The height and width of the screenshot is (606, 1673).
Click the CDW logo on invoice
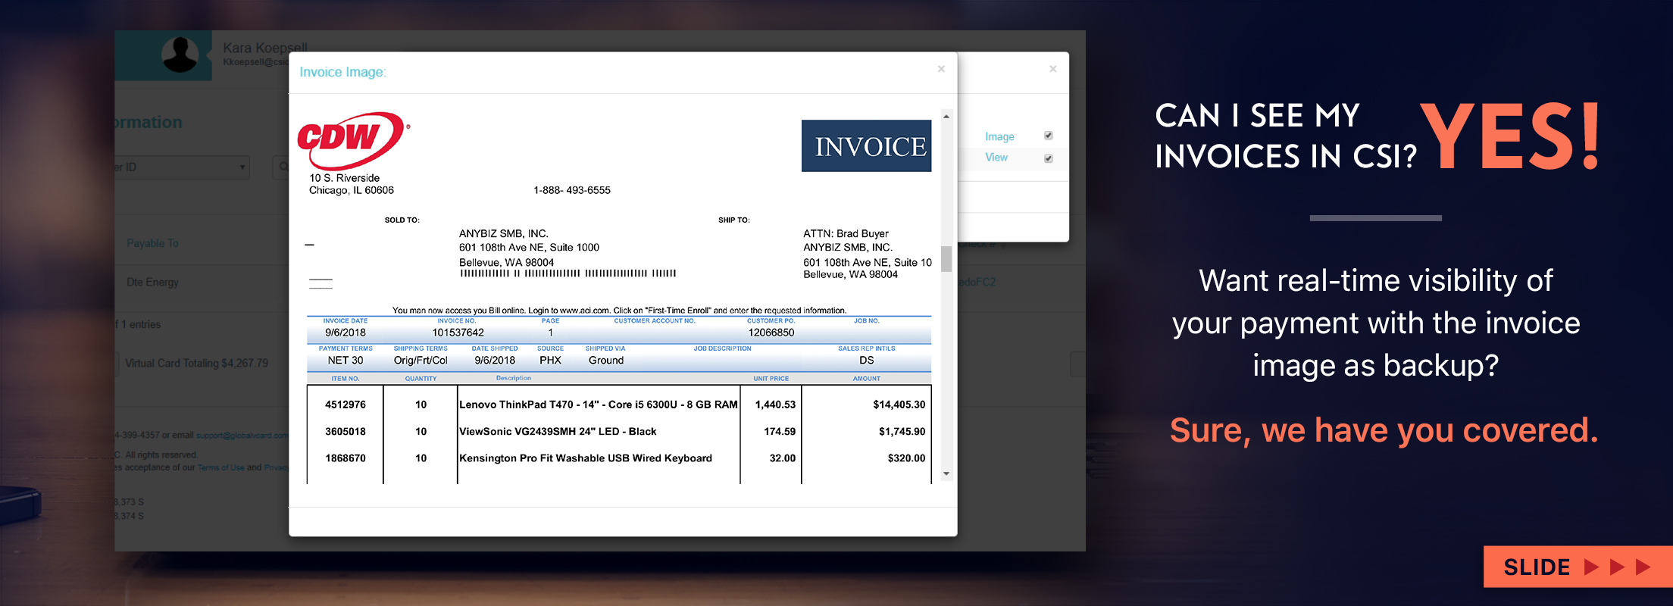[x=353, y=140]
